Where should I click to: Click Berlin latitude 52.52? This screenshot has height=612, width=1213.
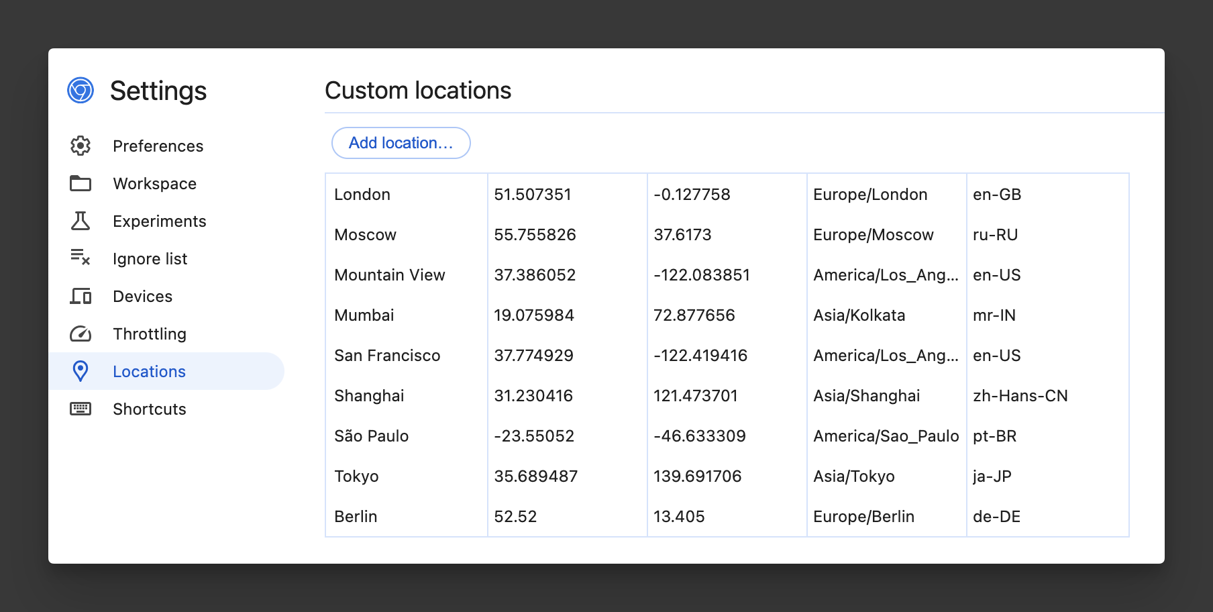(x=515, y=517)
